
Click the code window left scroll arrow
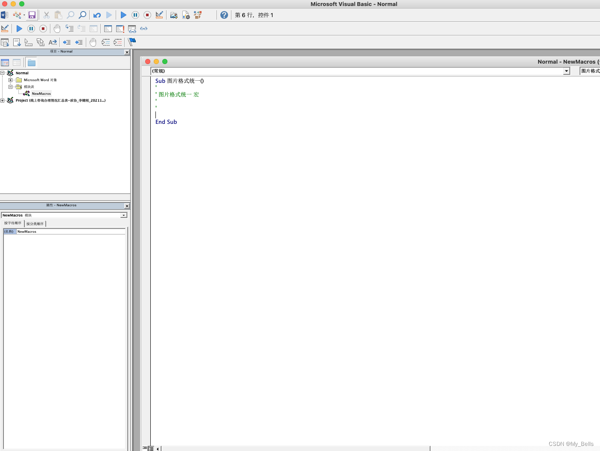click(158, 448)
